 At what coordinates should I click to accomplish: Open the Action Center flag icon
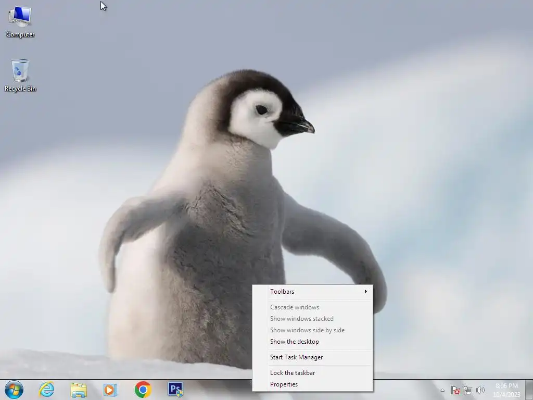pos(455,390)
